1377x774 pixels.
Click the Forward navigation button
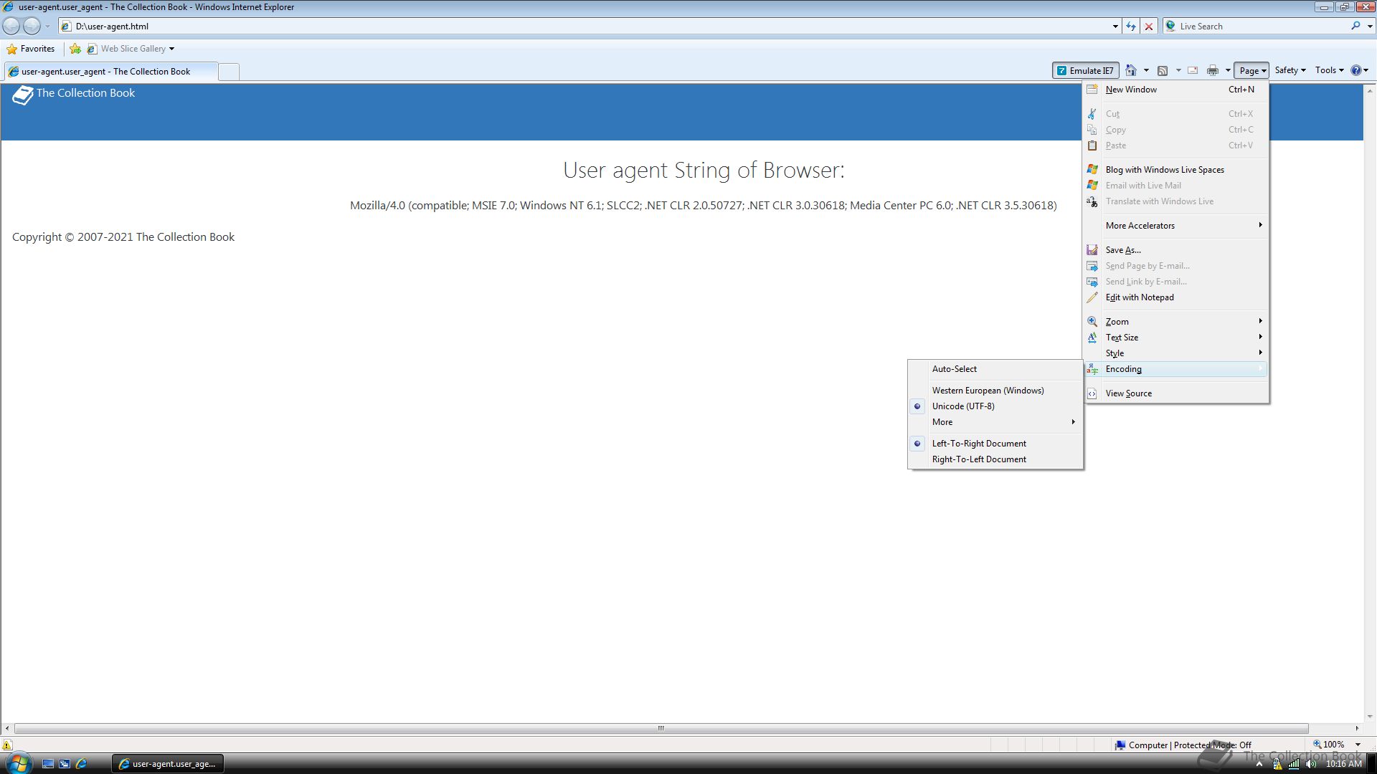coord(32,27)
